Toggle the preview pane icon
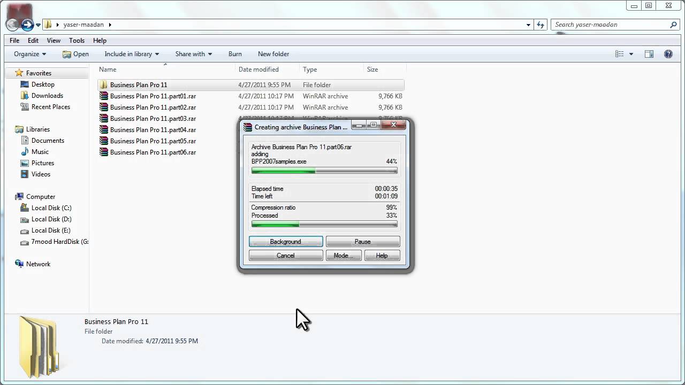Image resolution: width=685 pixels, height=385 pixels. click(649, 54)
